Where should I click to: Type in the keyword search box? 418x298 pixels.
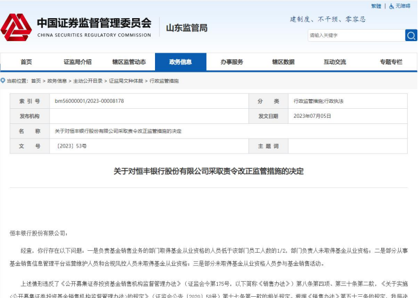click(355, 36)
